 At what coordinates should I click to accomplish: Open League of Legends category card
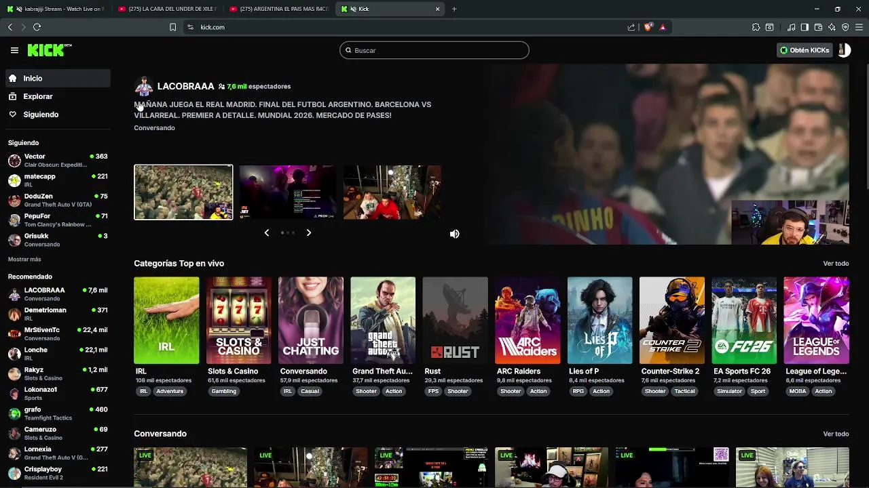(816, 320)
